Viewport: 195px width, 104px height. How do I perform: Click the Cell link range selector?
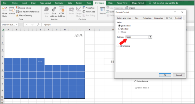click(150, 37)
